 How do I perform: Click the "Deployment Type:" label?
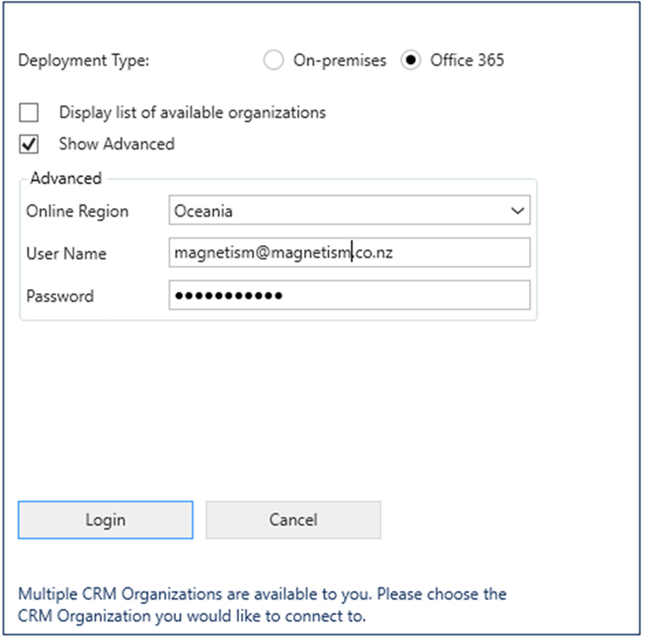point(83,61)
